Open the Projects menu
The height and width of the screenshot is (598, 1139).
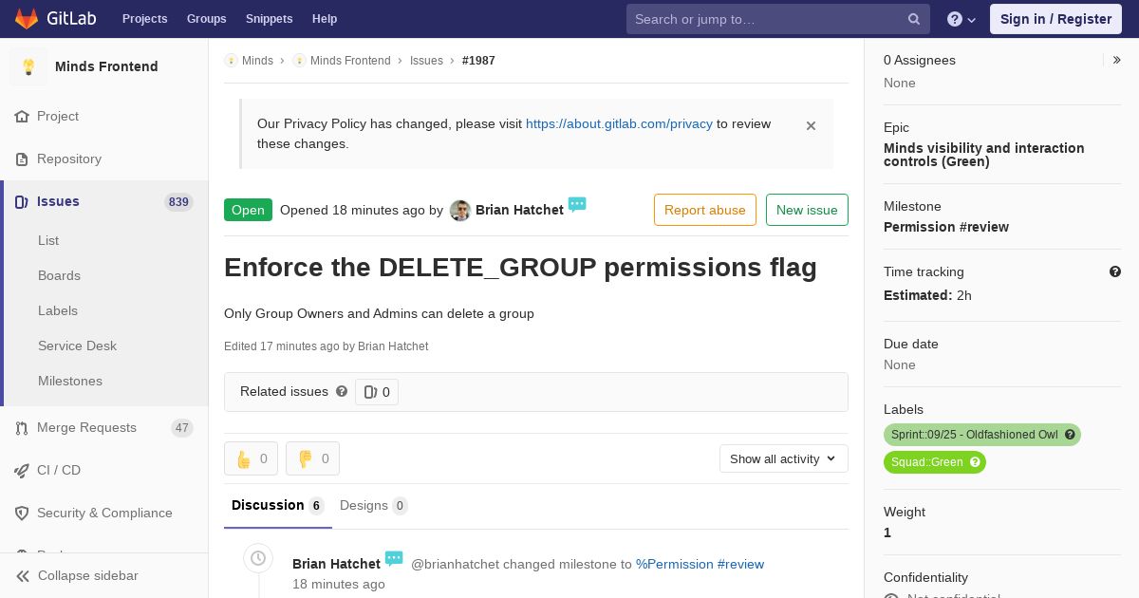[145, 19]
